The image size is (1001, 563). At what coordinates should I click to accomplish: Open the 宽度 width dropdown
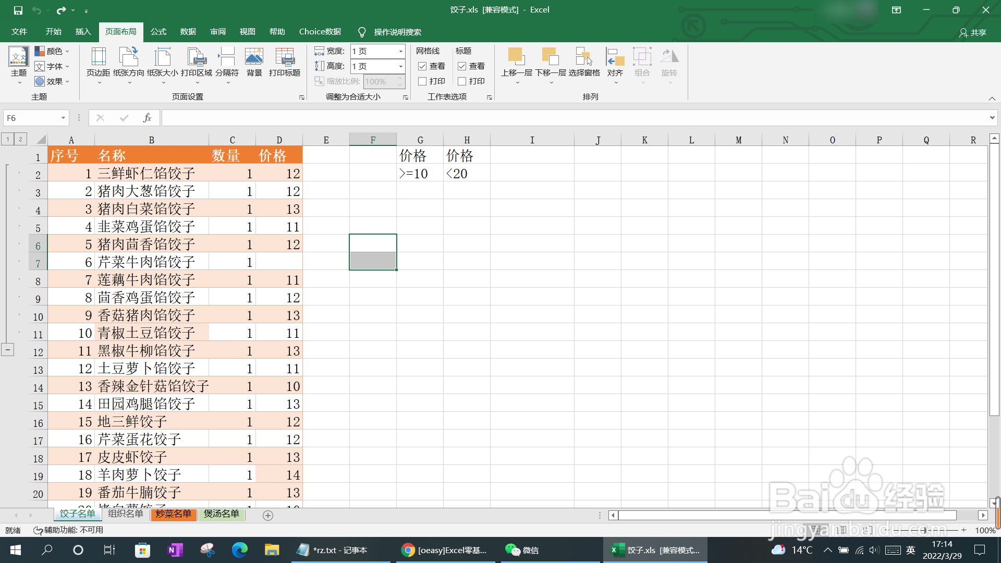(x=401, y=51)
